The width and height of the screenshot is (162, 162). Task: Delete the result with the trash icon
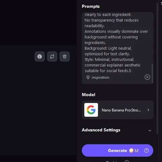64,56
